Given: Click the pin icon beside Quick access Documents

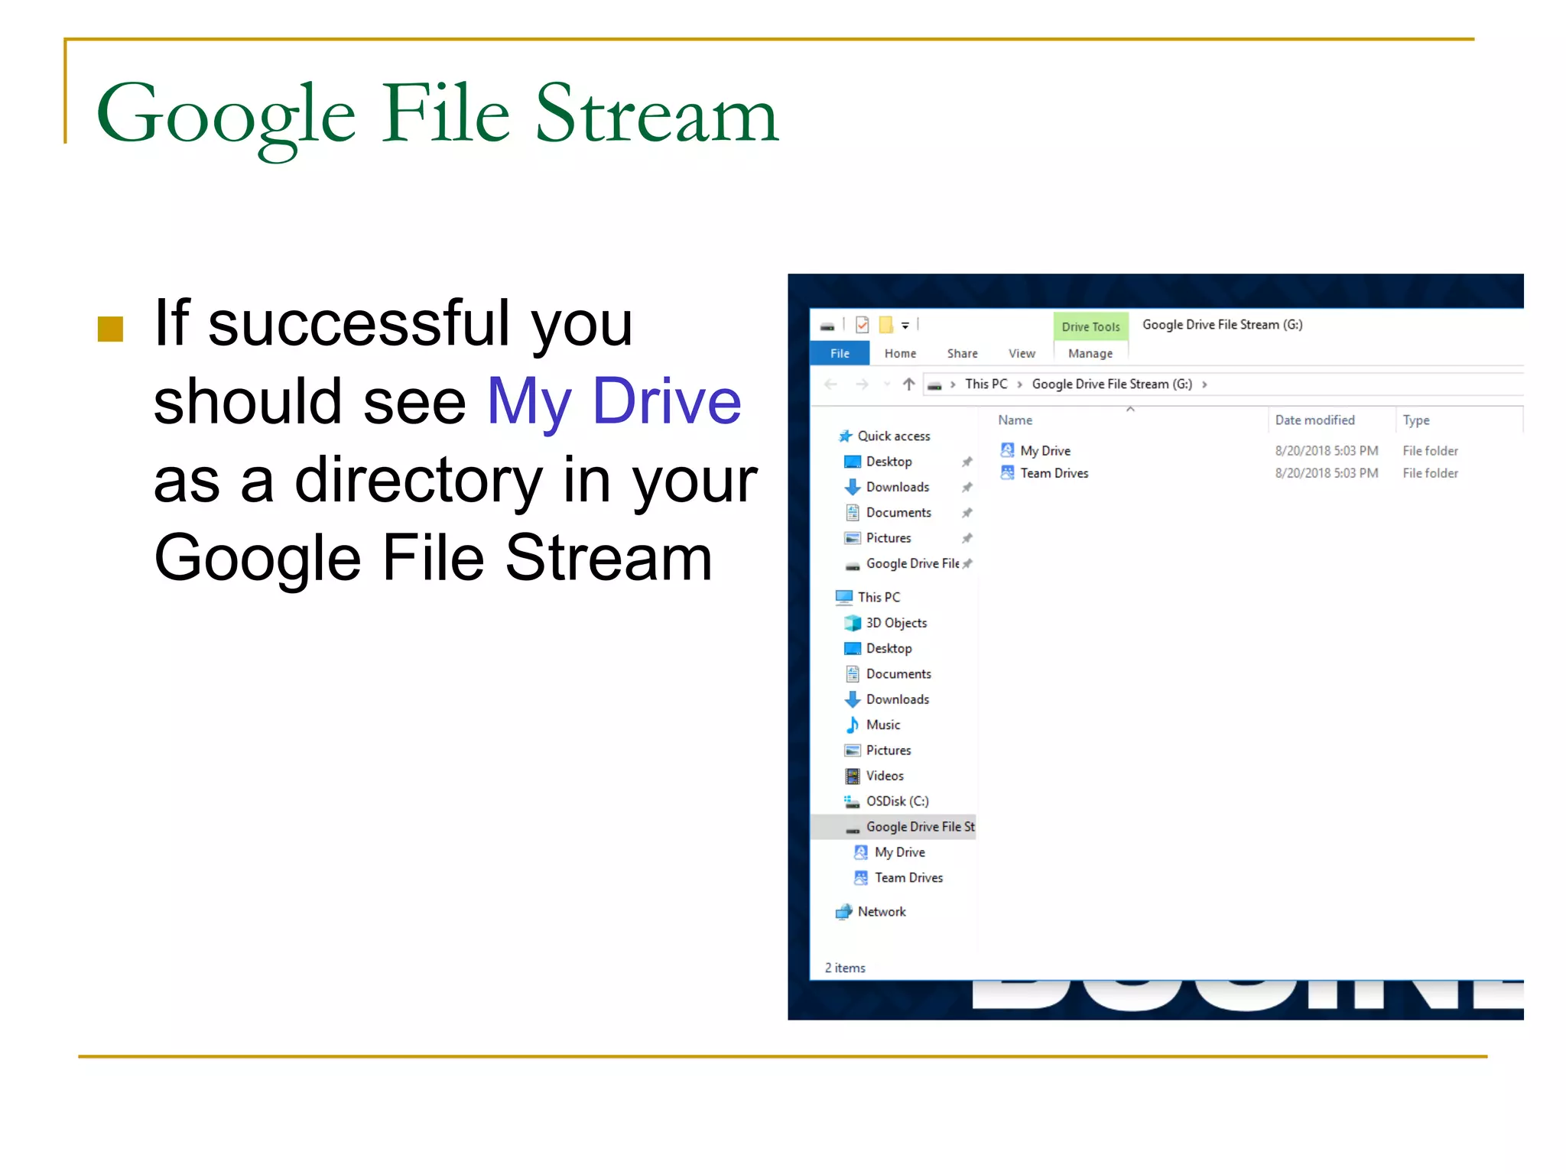Looking at the screenshot, I should tap(967, 512).
